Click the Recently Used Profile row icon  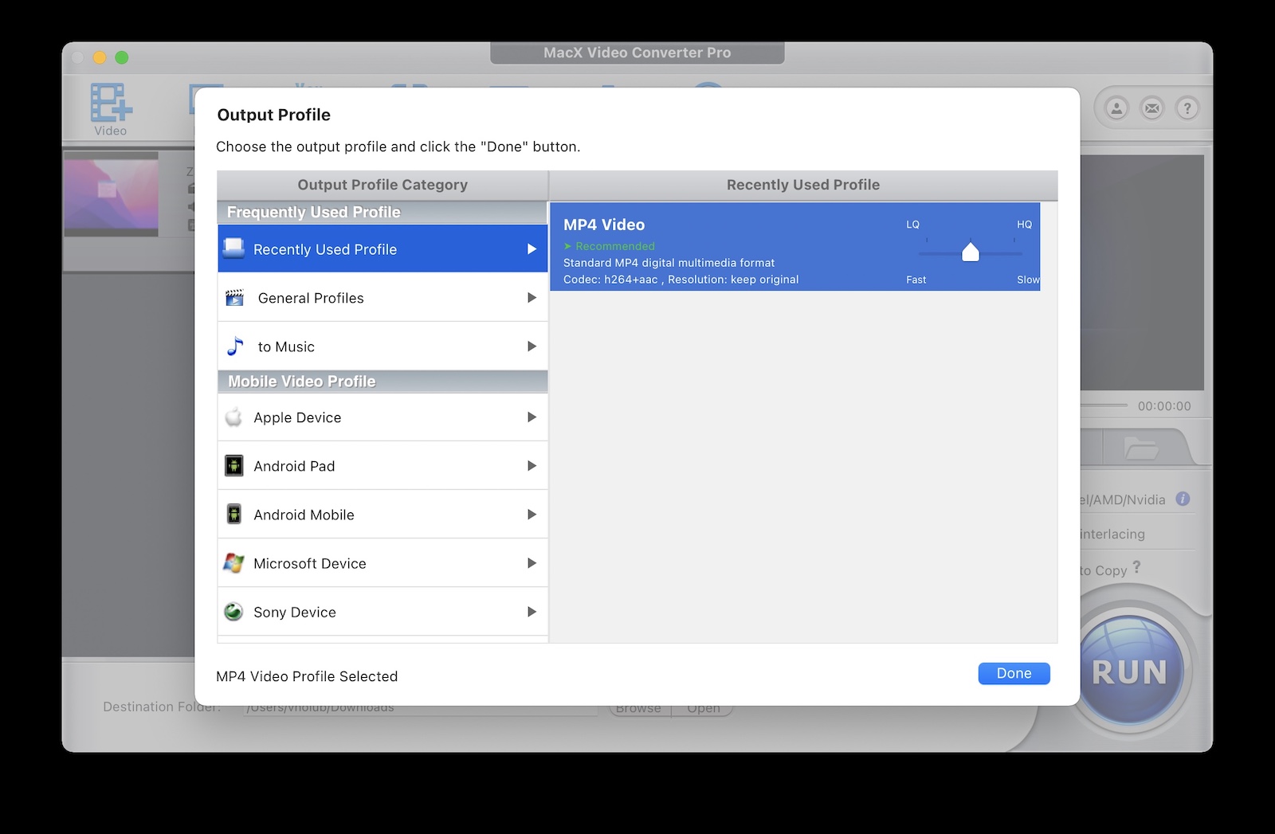tap(233, 249)
